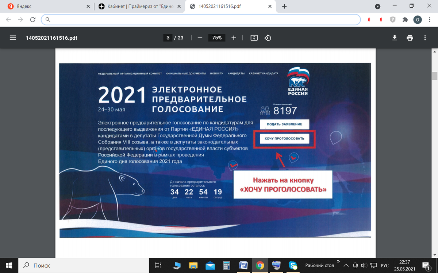Open Microsoft Word from the taskbar
The height and width of the screenshot is (273, 438).
click(243, 265)
